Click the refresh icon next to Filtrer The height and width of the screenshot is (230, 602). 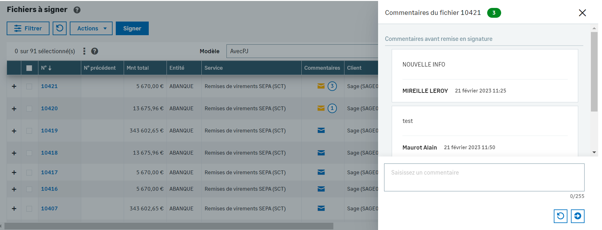[x=60, y=28]
